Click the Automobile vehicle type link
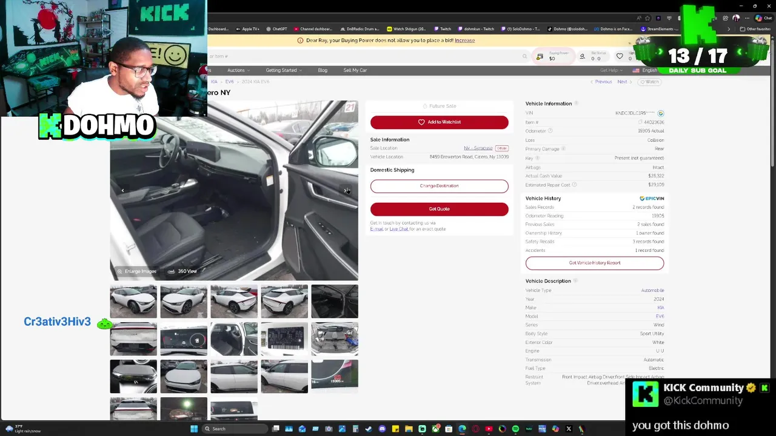776x436 pixels. tap(652, 291)
